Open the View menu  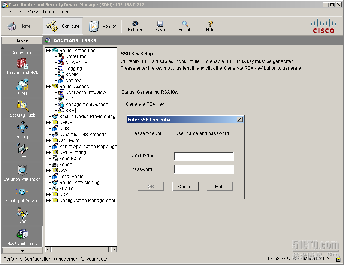tap(33, 12)
